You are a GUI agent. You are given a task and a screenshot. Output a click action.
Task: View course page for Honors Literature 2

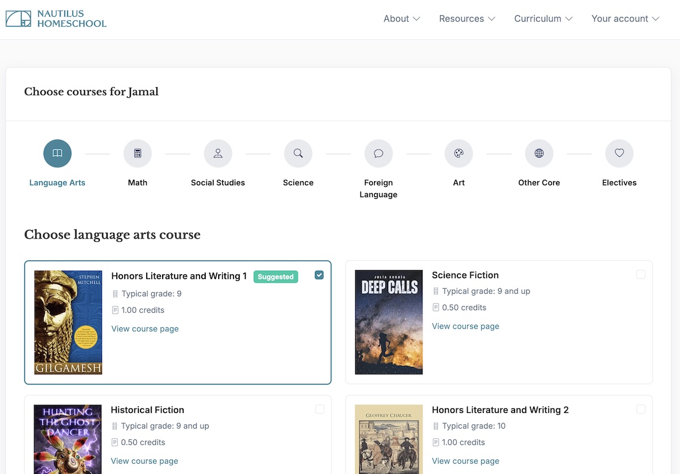tap(466, 461)
